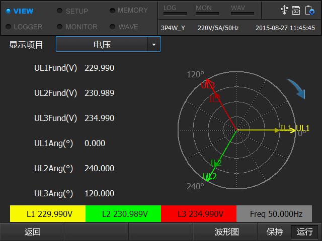Viewport: 322px width, 241px height.
Task: Click the MON status indicator
Action: (207, 10)
